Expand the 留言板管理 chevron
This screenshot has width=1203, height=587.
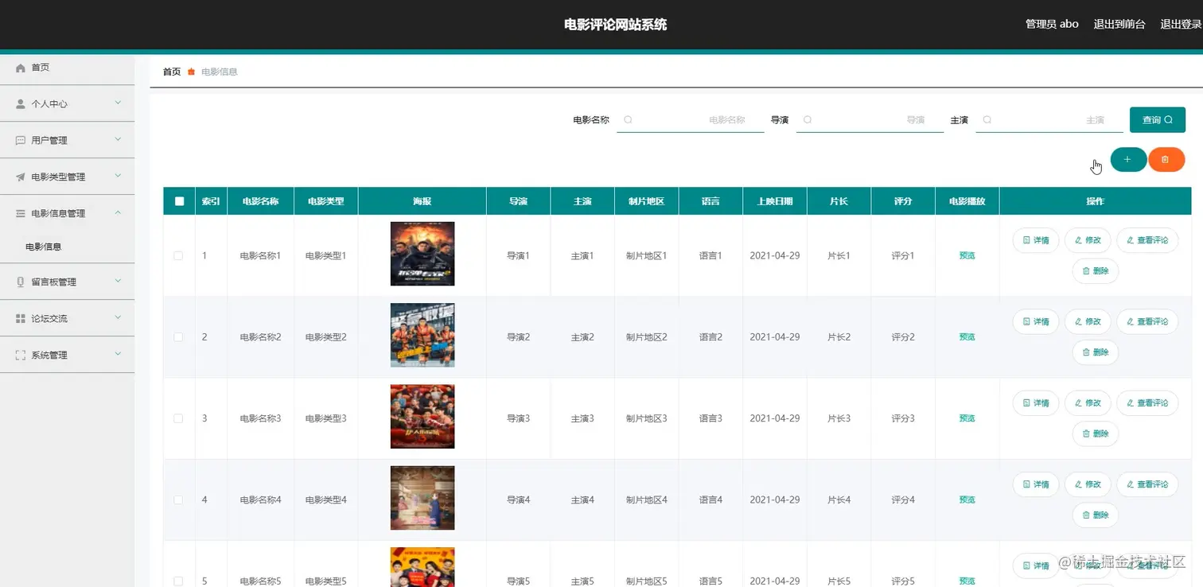[x=118, y=282]
